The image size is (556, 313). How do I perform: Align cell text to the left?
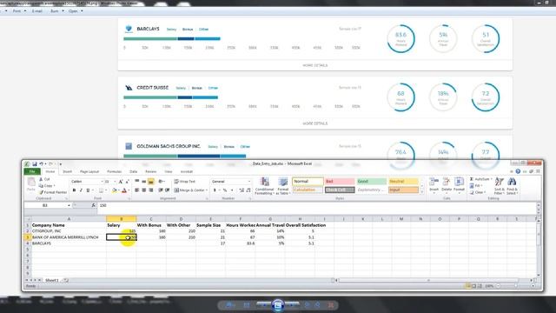click(x=137, y=190)
